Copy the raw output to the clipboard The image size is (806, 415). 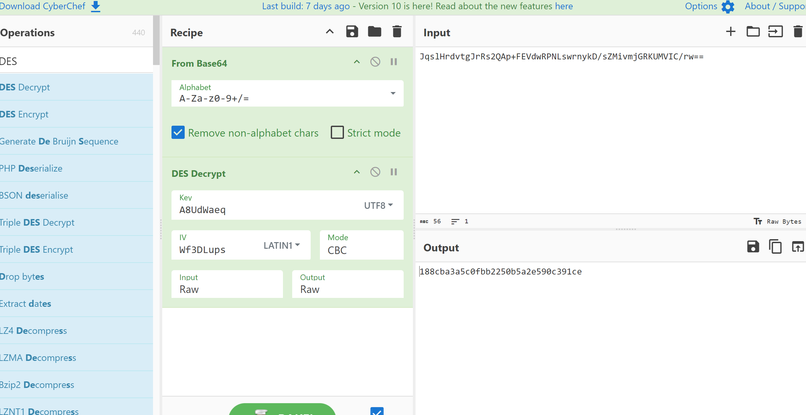coord(775,247)
